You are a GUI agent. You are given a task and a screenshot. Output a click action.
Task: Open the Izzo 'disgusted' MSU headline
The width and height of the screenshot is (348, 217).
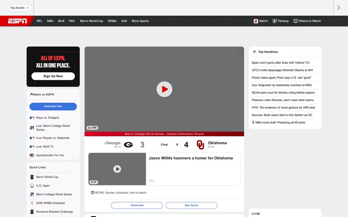click(282, 85)
